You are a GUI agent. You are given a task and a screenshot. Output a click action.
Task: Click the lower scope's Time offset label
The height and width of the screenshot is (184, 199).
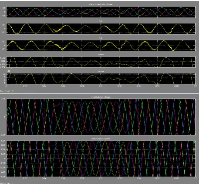pos(7,183)
